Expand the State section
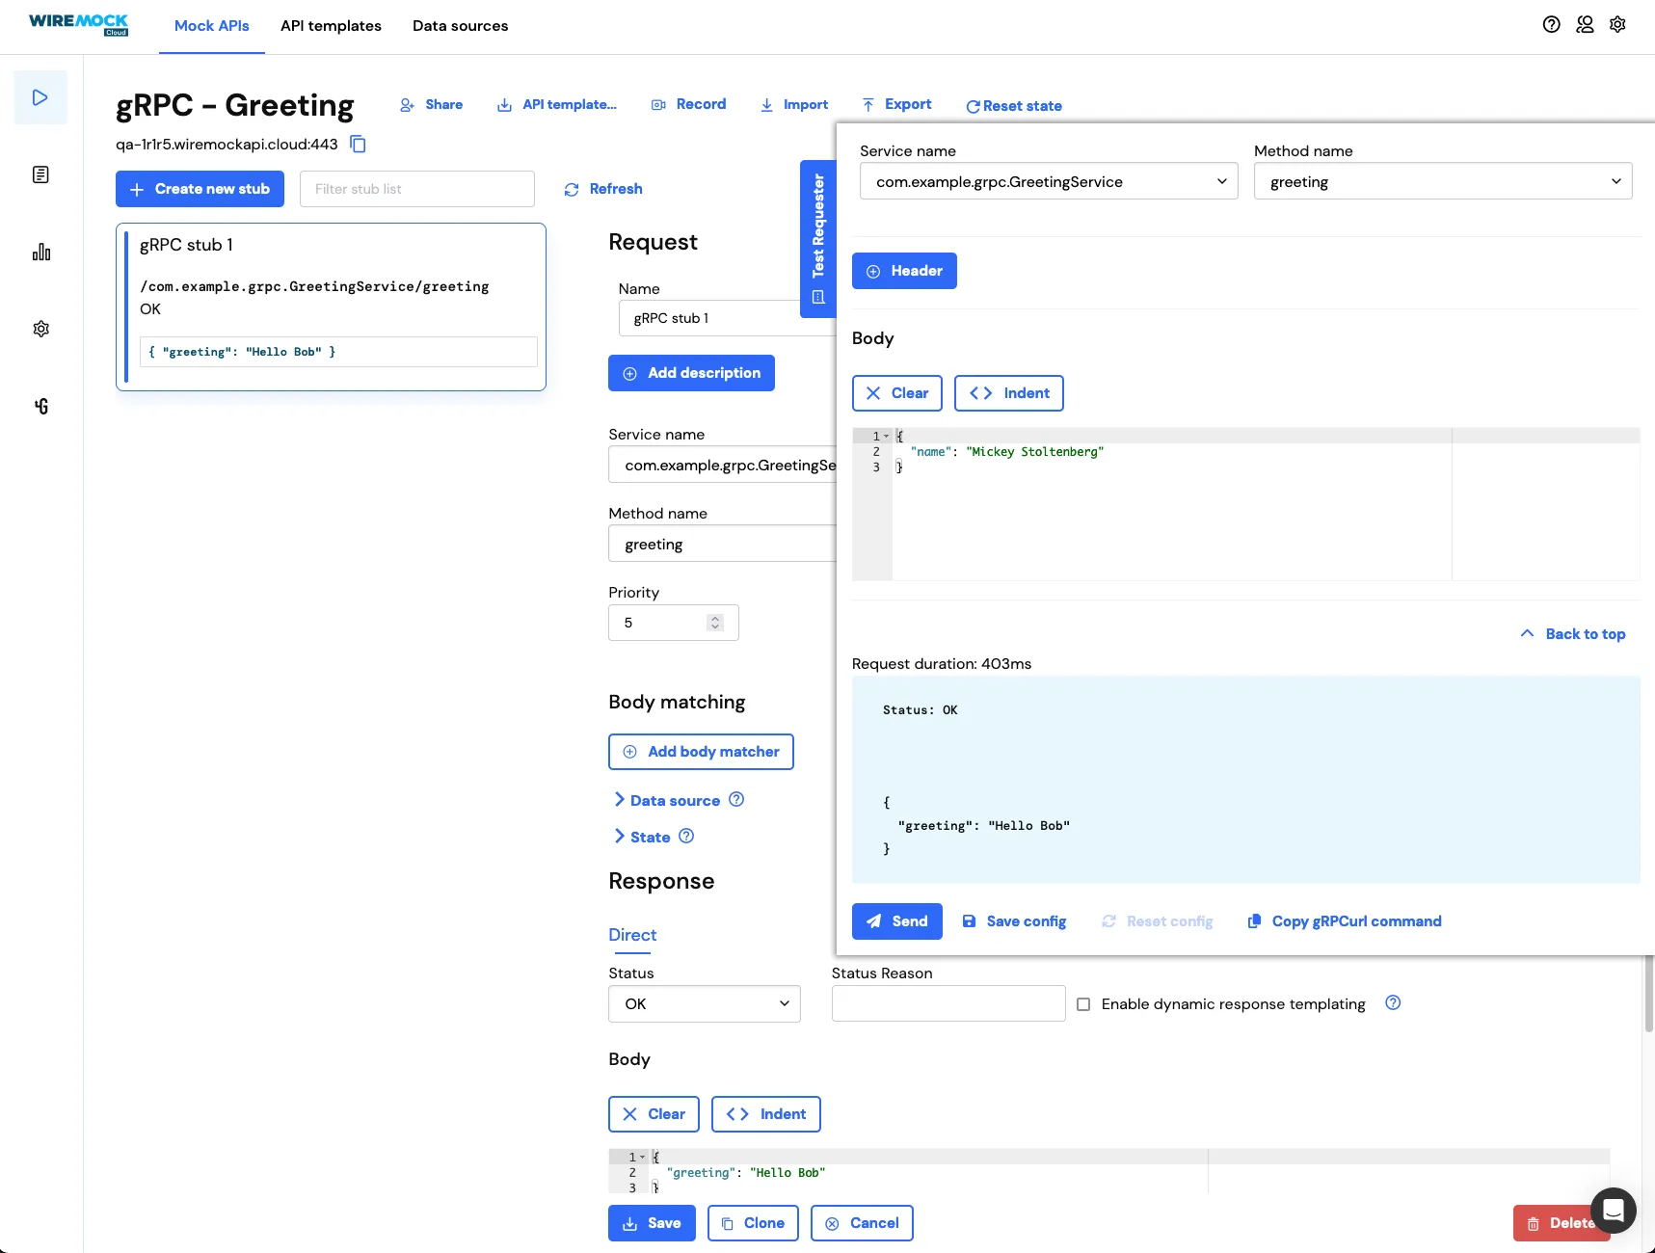 click(642, 837)
